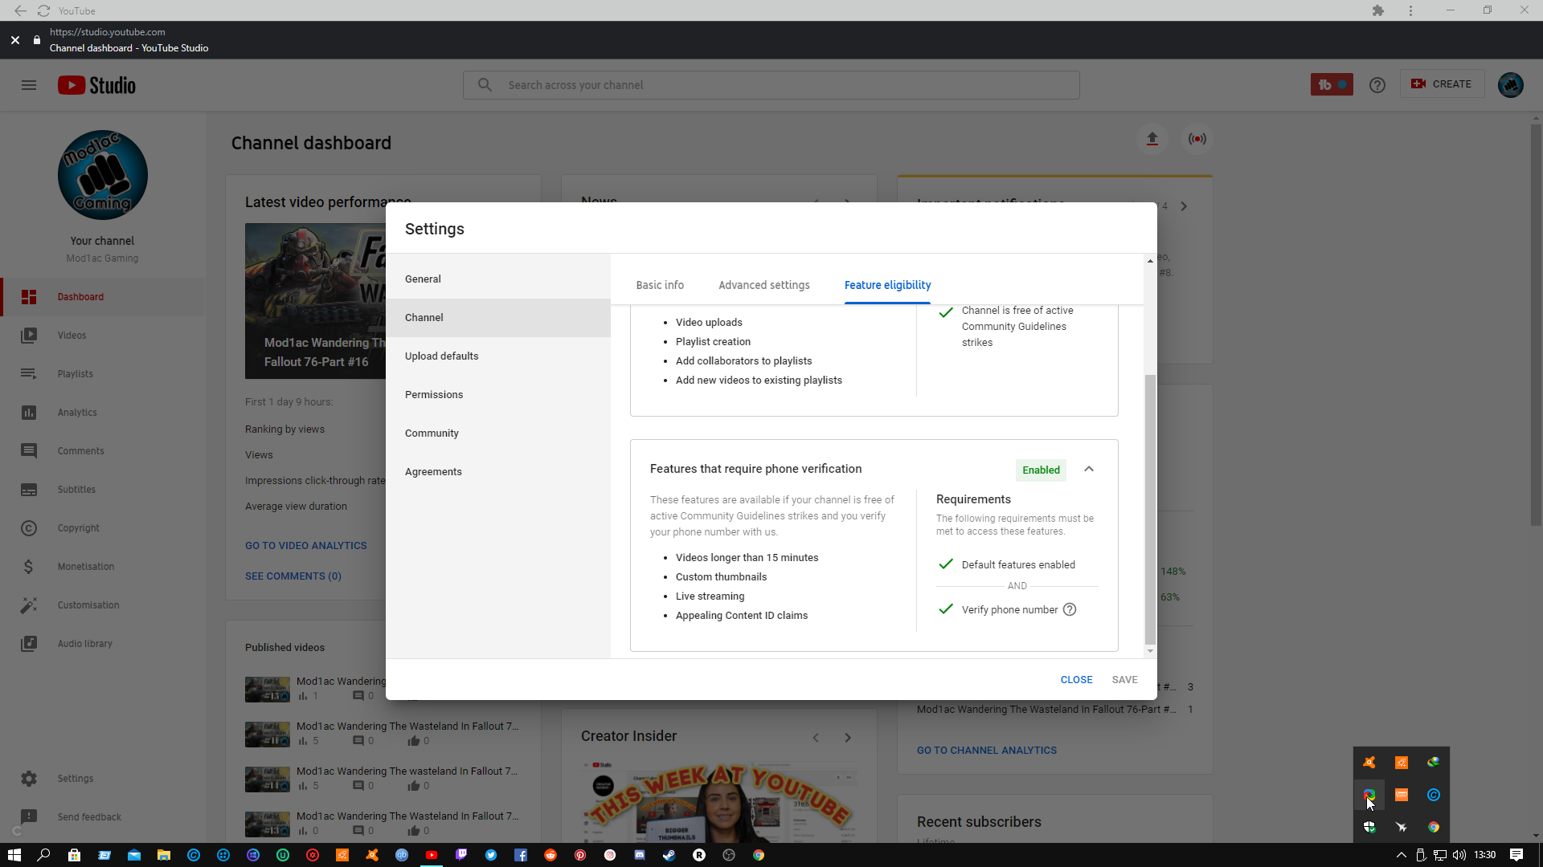Viewport: 1543px width, 867px height.
Task: Click the red TubeBuddy extension icon
Action: [1332, 84]
